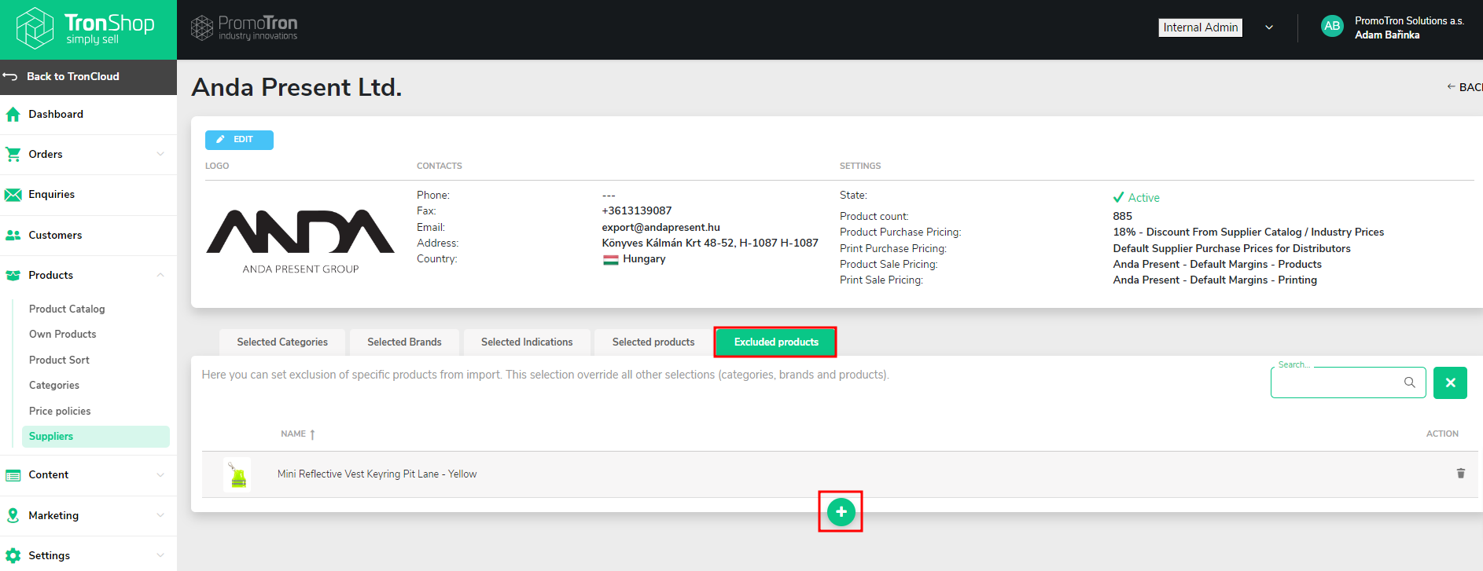Switch to Selected Brands tab

pyautogui.click(x=404, y=342)
